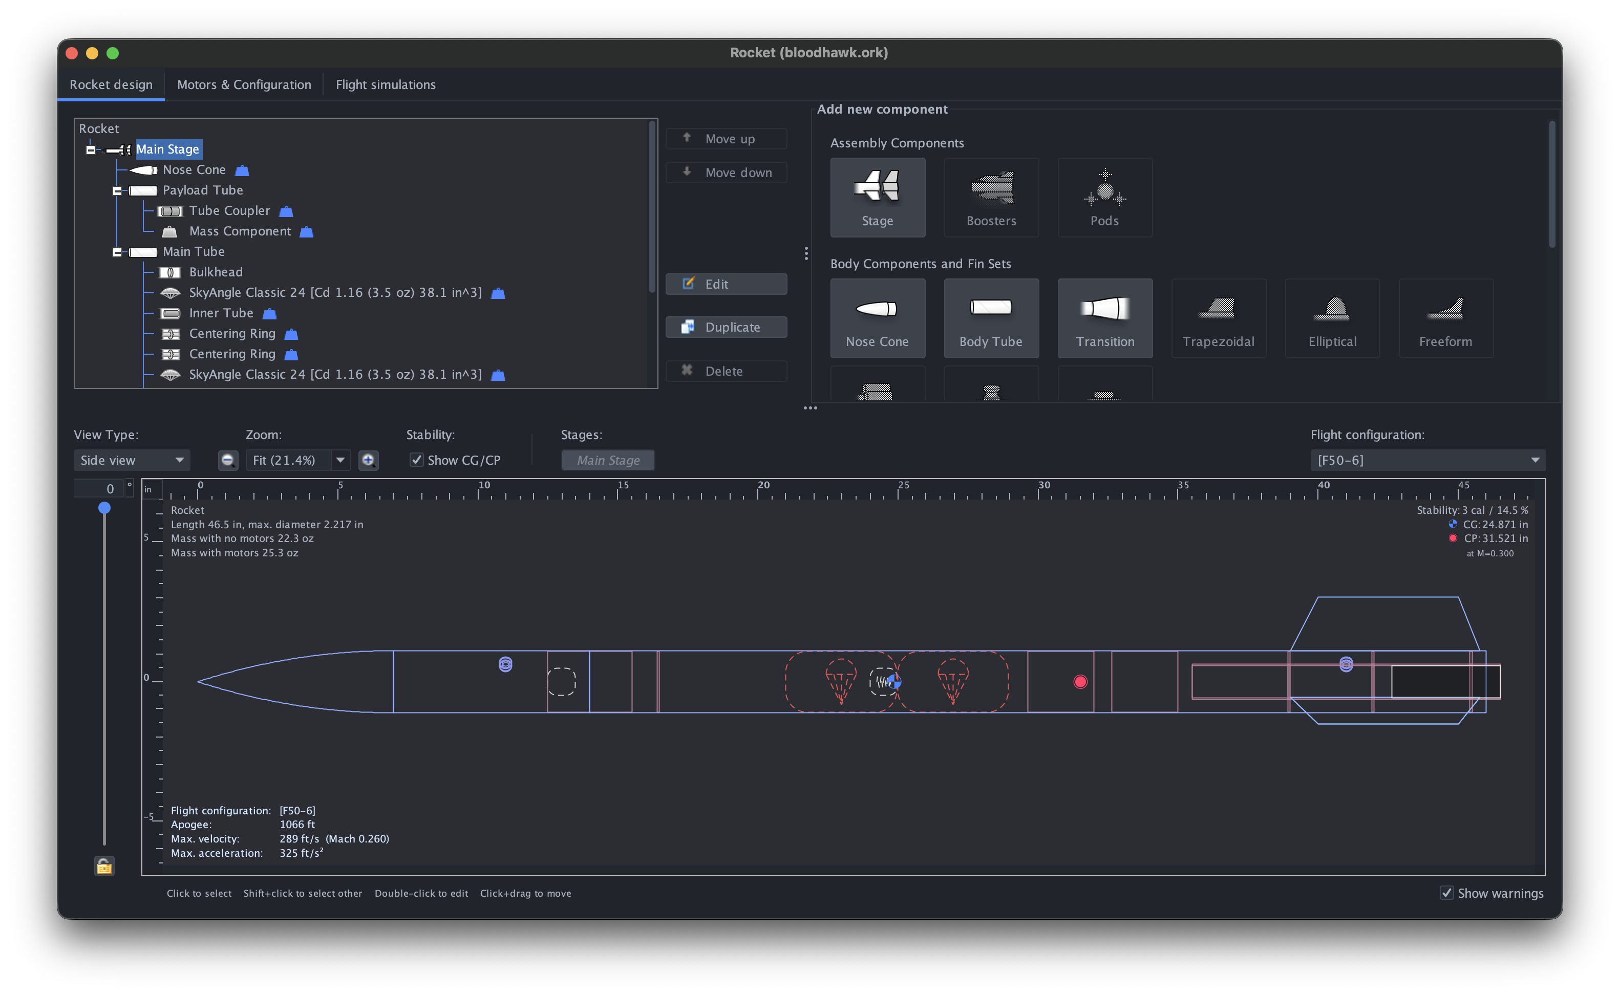
Task: Click the rotation angle slider handle
Action: point(104,508)
